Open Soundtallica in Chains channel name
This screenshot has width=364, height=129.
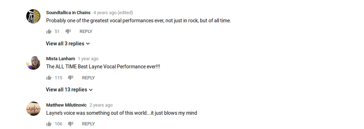(68, 12)
